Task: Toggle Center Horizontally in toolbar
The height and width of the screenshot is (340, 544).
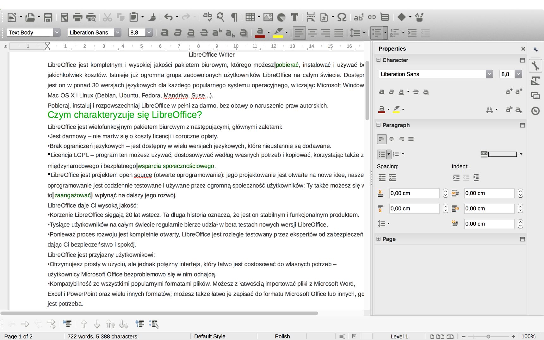Action: click(x=312, y=33)
